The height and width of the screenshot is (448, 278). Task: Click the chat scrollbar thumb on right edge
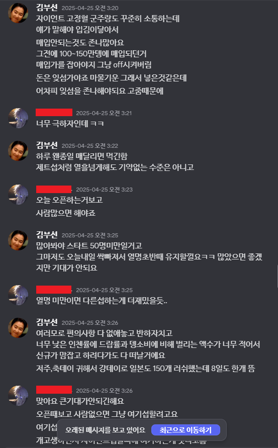pyautogui.click(x=277, y=276)
